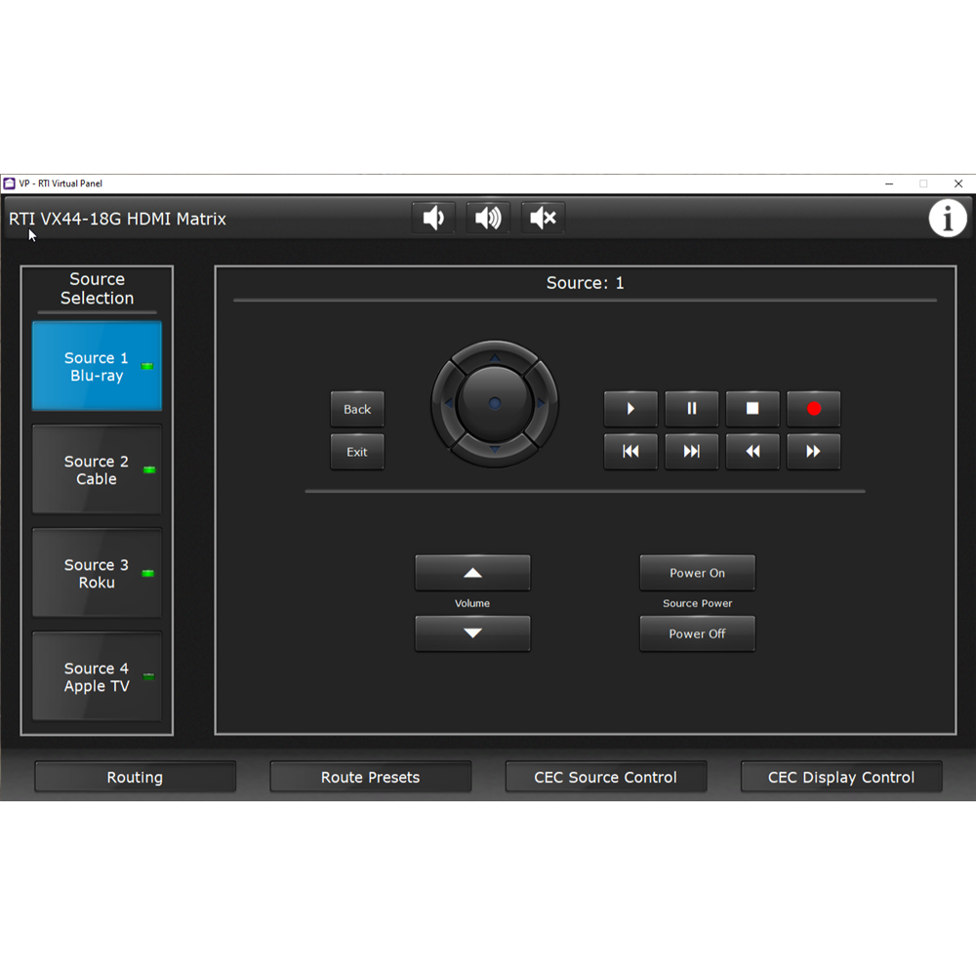Screen dimensions: 976x976
Task: Start playback with the Play button
Action: (630, 409)
